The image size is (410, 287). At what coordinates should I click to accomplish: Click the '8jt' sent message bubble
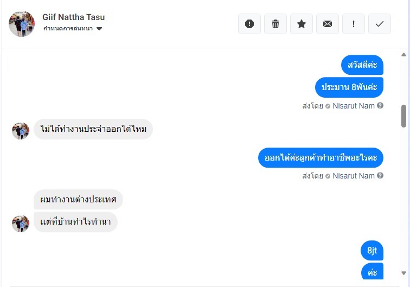372,251
